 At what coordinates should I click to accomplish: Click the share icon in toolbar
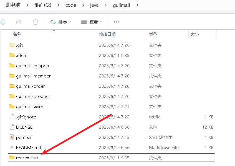(19, 22)
